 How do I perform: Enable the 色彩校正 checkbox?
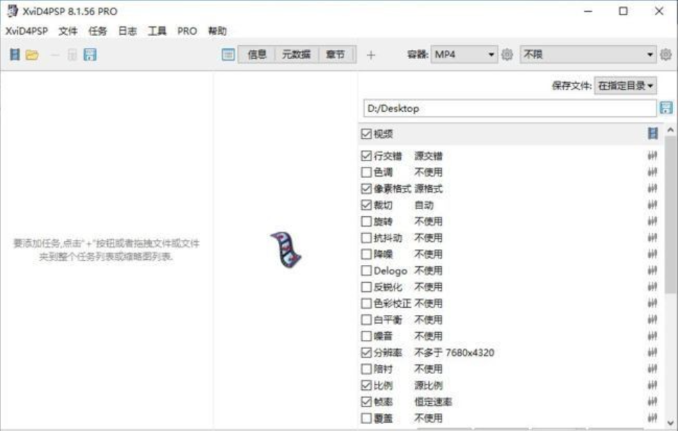(x=366, y=303)
